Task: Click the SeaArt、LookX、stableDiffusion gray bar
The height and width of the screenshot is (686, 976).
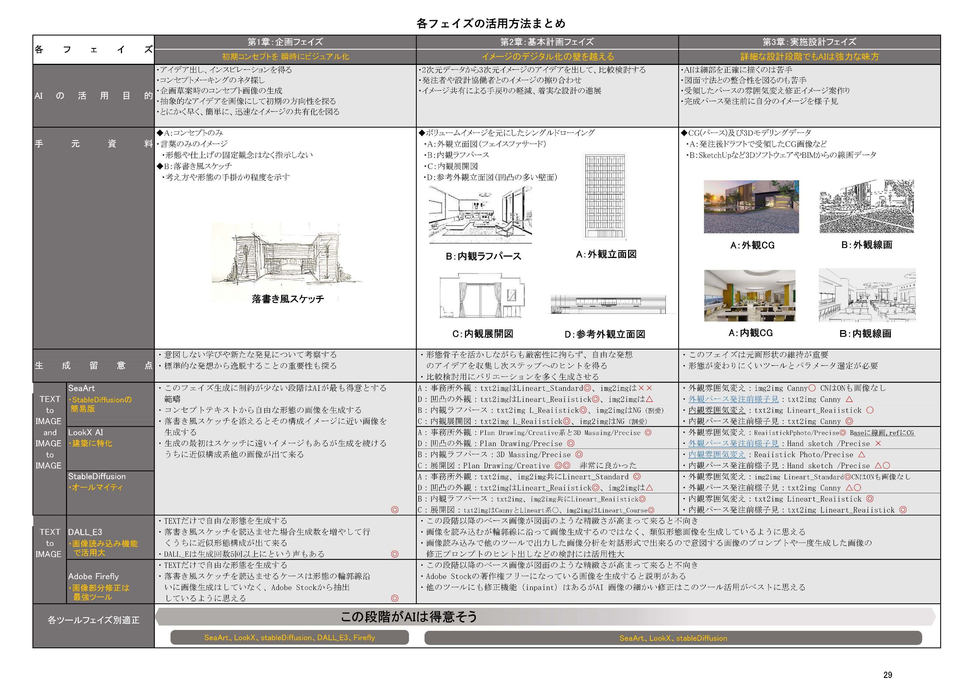Action: (674, 638)
